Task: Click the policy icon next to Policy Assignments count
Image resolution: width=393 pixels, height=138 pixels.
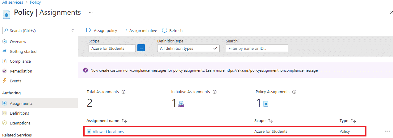Action: [266, 104]
